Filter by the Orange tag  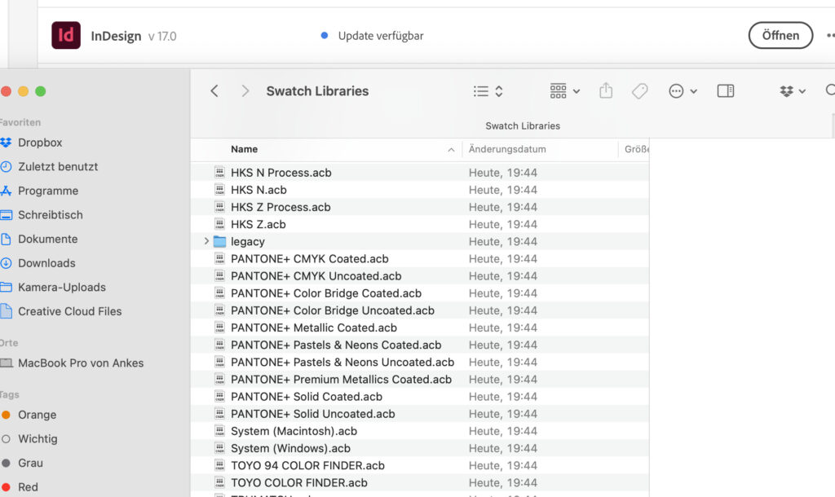point(37,415)
